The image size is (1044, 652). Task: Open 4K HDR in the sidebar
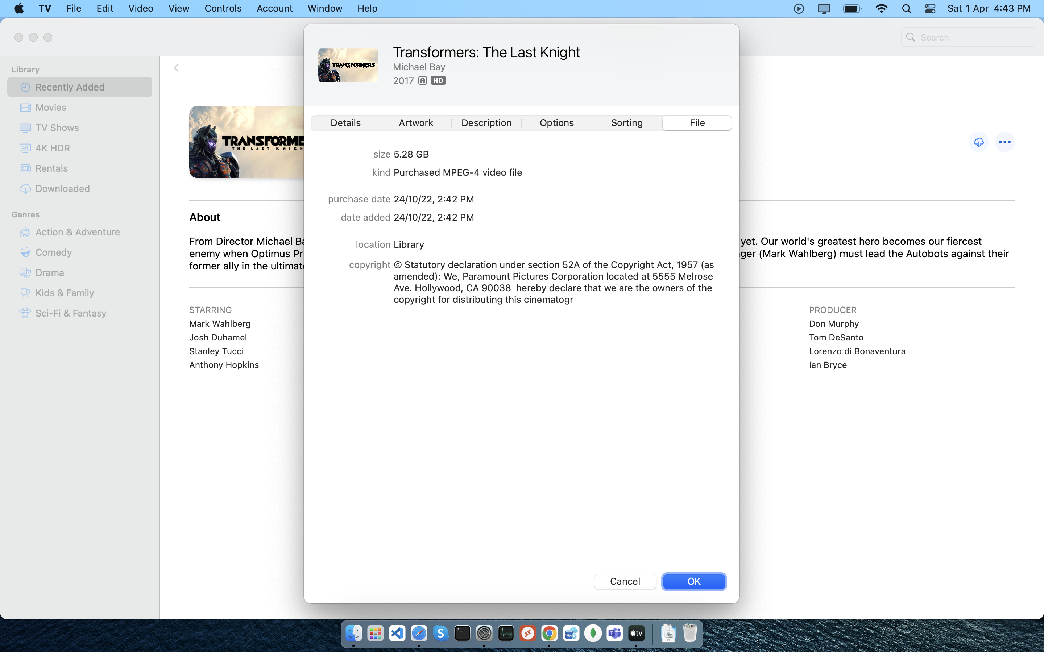point(53,148)
